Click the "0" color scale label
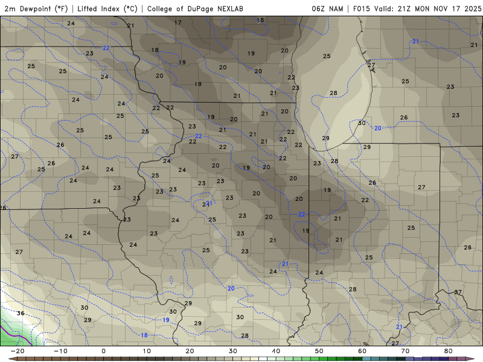The width and height of the screenshot is (483, 362). 103,351
